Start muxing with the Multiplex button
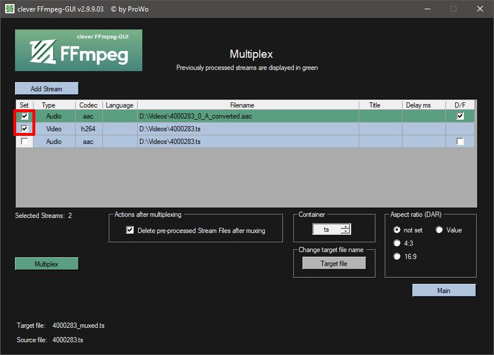 (47, 264)
